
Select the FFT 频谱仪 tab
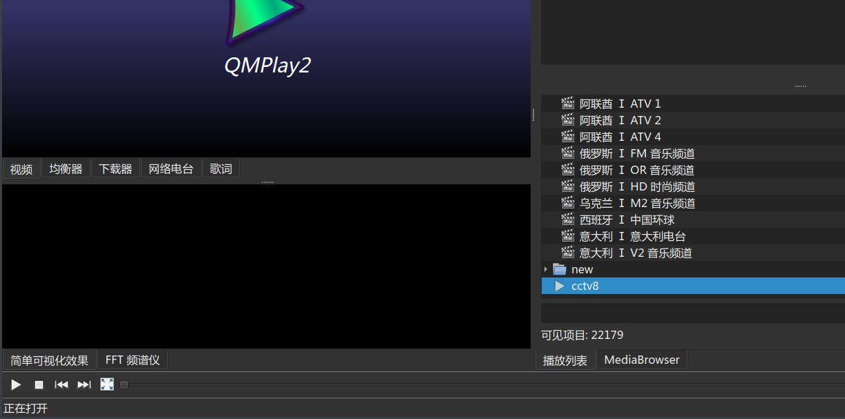(133, 360)
